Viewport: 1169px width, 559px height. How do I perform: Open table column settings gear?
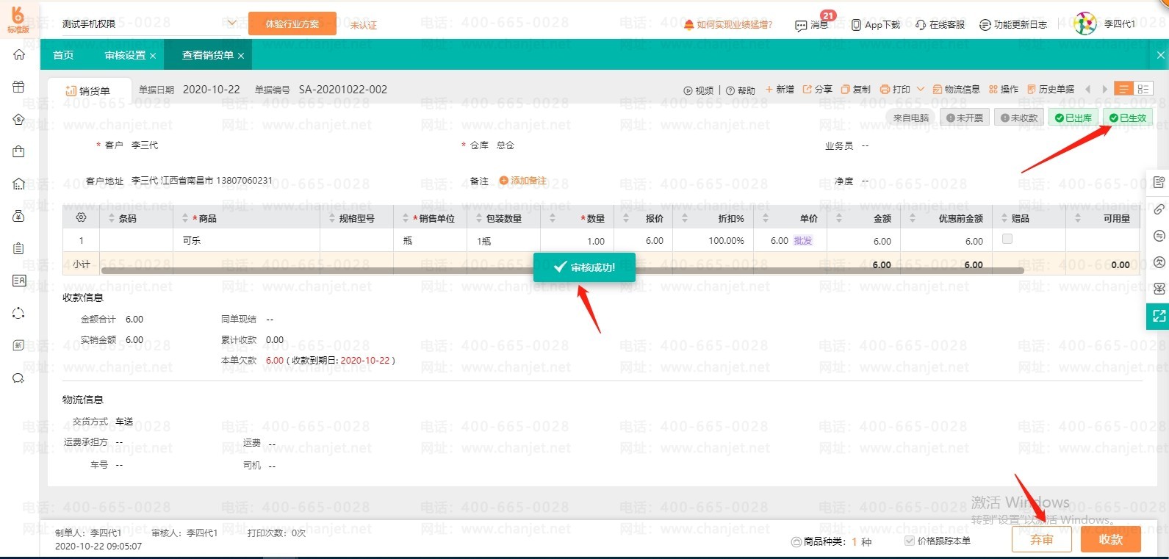click(82, 217)
